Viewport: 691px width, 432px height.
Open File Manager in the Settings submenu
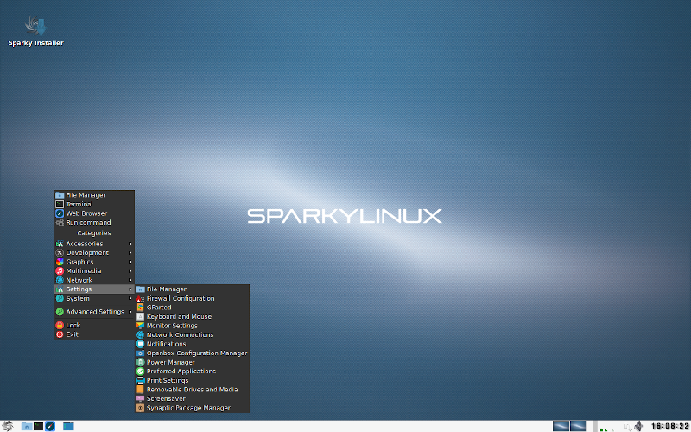coord(192,289)
